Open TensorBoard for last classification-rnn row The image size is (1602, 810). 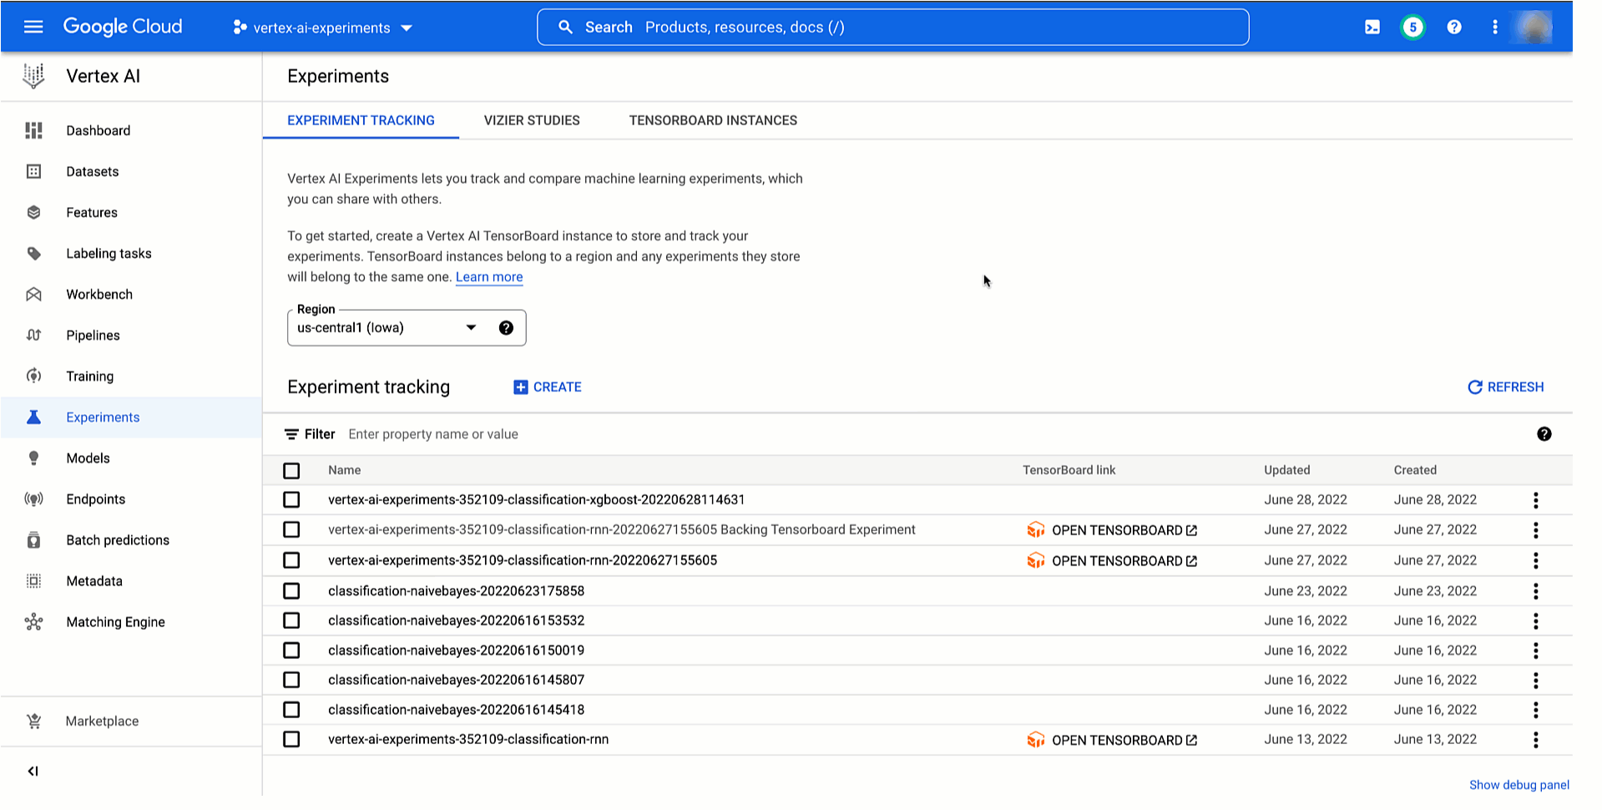[x=1112, y=740]
